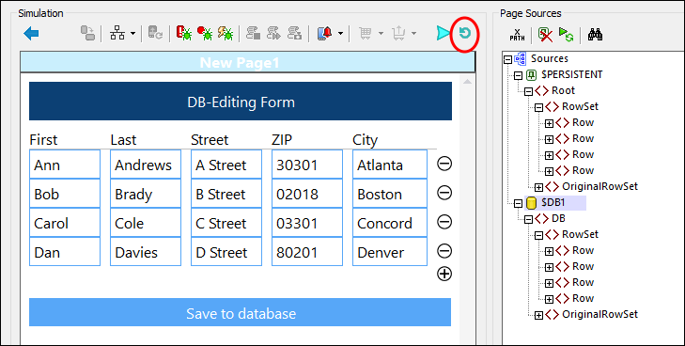685x346 pixels.
Task: Add a new row with the plus button
Action: click(444, 274)
